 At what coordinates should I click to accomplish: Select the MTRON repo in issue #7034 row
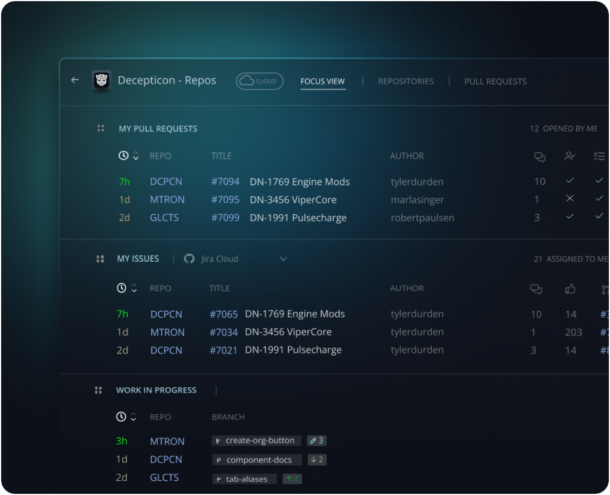pyautogui.click(x=167, y=332)
